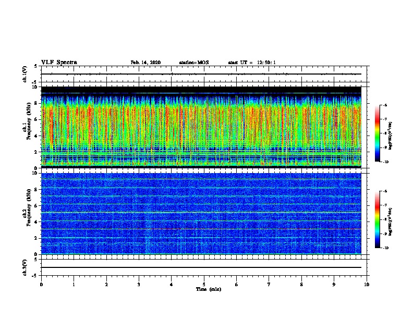Click inside the ch.1 spectrogram panel
The image size is (413, 319).
[x=201, y=127]
